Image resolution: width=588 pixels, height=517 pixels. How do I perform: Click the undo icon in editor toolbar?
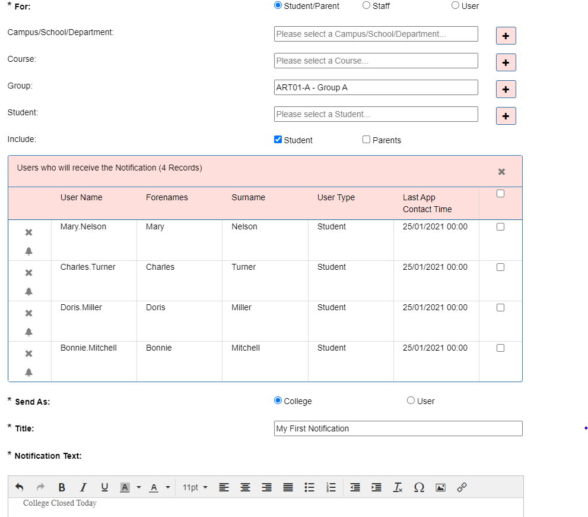tap(19, 487)
